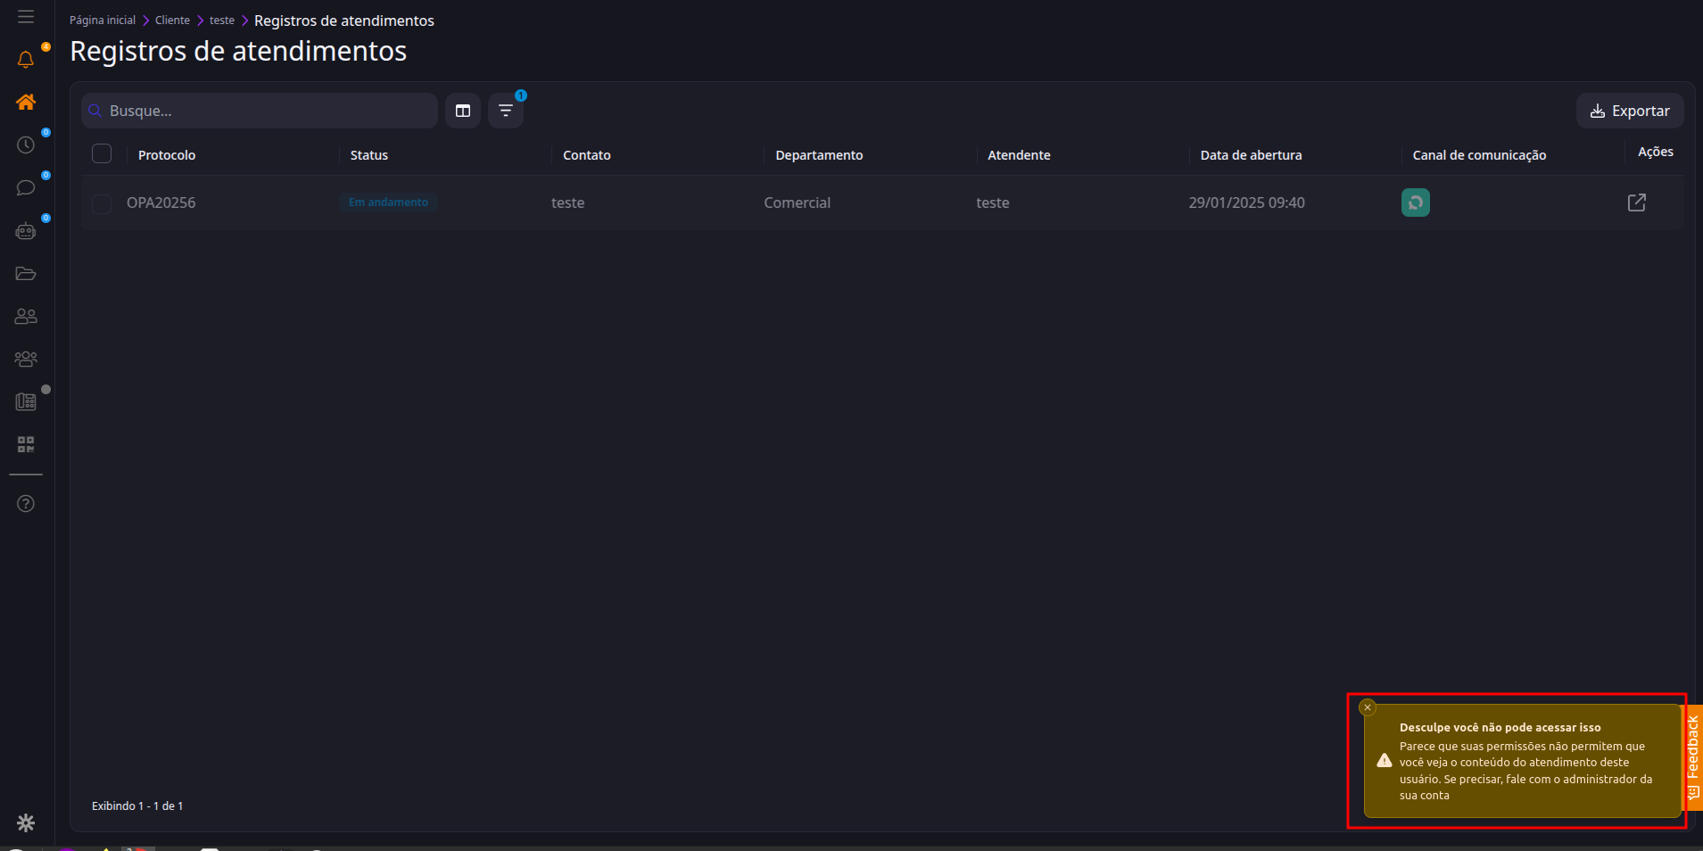
Task: Open the snowflake settings icon at sidebar bottom
Action: tap(26, 822)
